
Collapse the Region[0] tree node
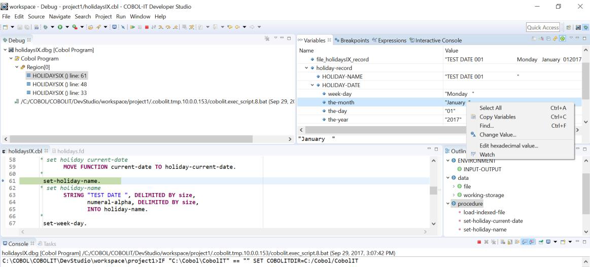coord(17,67)
